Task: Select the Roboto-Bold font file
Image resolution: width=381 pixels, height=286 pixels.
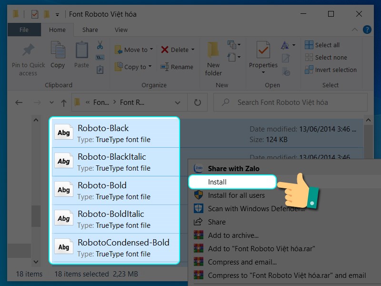Action: [116, 190]
